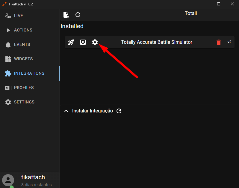Click the Instalar Integração heading text

click(x=92, y=111)
